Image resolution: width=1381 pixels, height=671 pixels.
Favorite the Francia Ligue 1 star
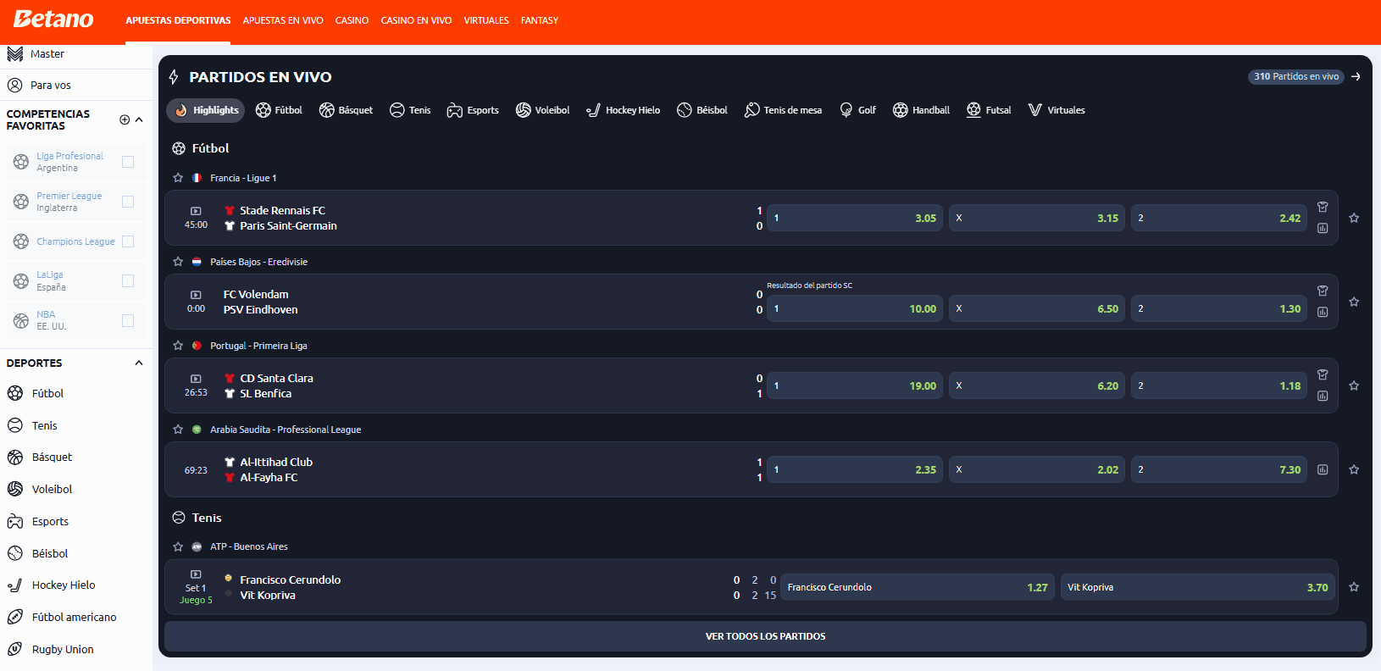click(x=178, y=178)
